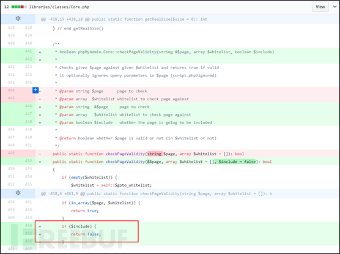Click removed checkPageValidity(string $page signature line
Screen dimensions: 340x254
coord(148,154)
